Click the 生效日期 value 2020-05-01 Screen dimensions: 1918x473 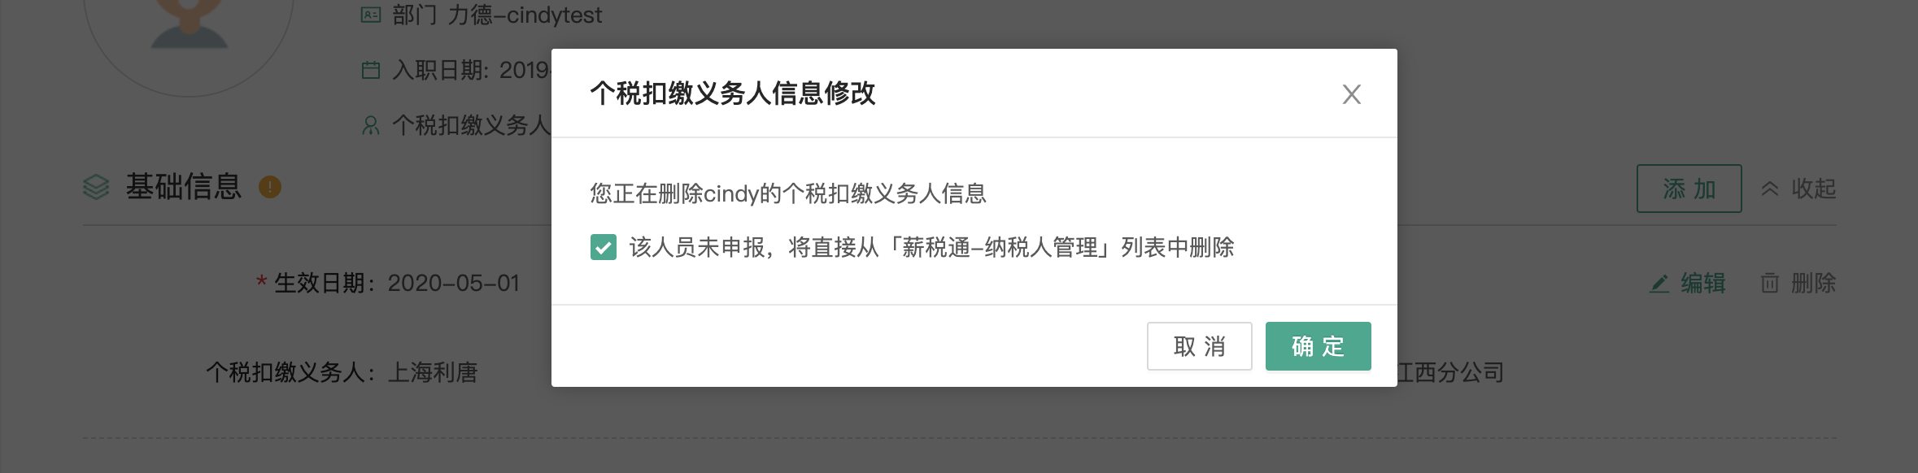[454, 283]
